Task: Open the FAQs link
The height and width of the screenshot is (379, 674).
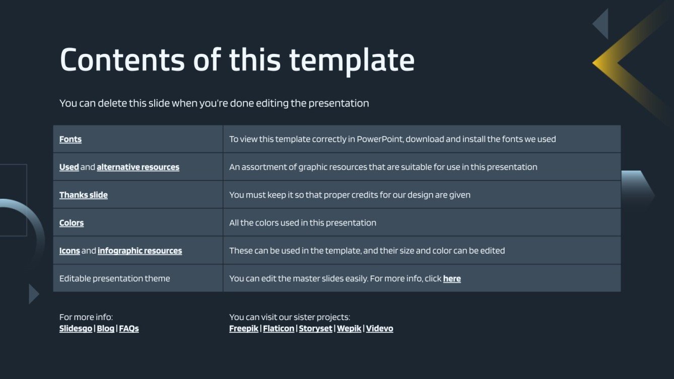Action: pos(128,329)
